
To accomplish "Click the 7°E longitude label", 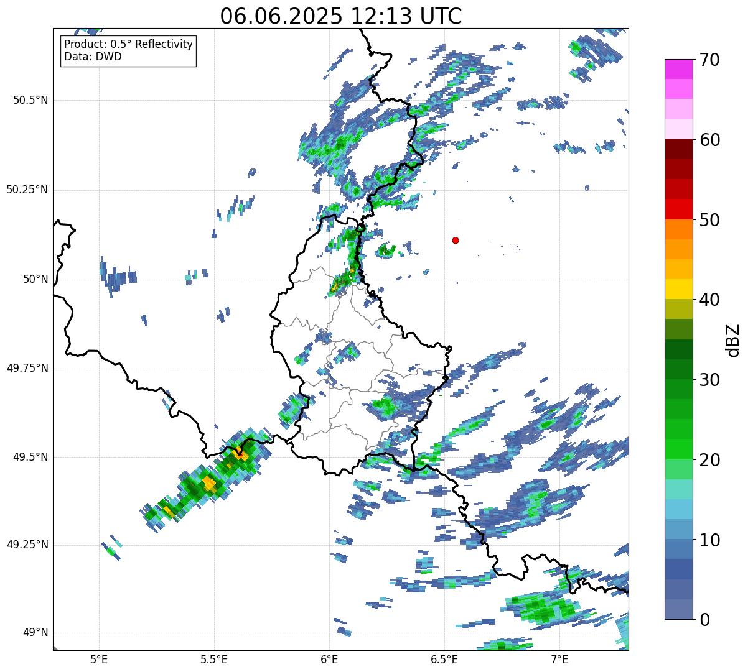I will (x=559, y=659).
